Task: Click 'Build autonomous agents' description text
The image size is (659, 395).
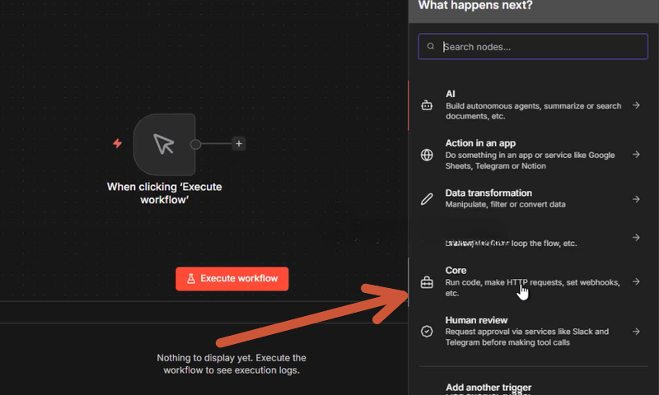Action: point(533,111)
